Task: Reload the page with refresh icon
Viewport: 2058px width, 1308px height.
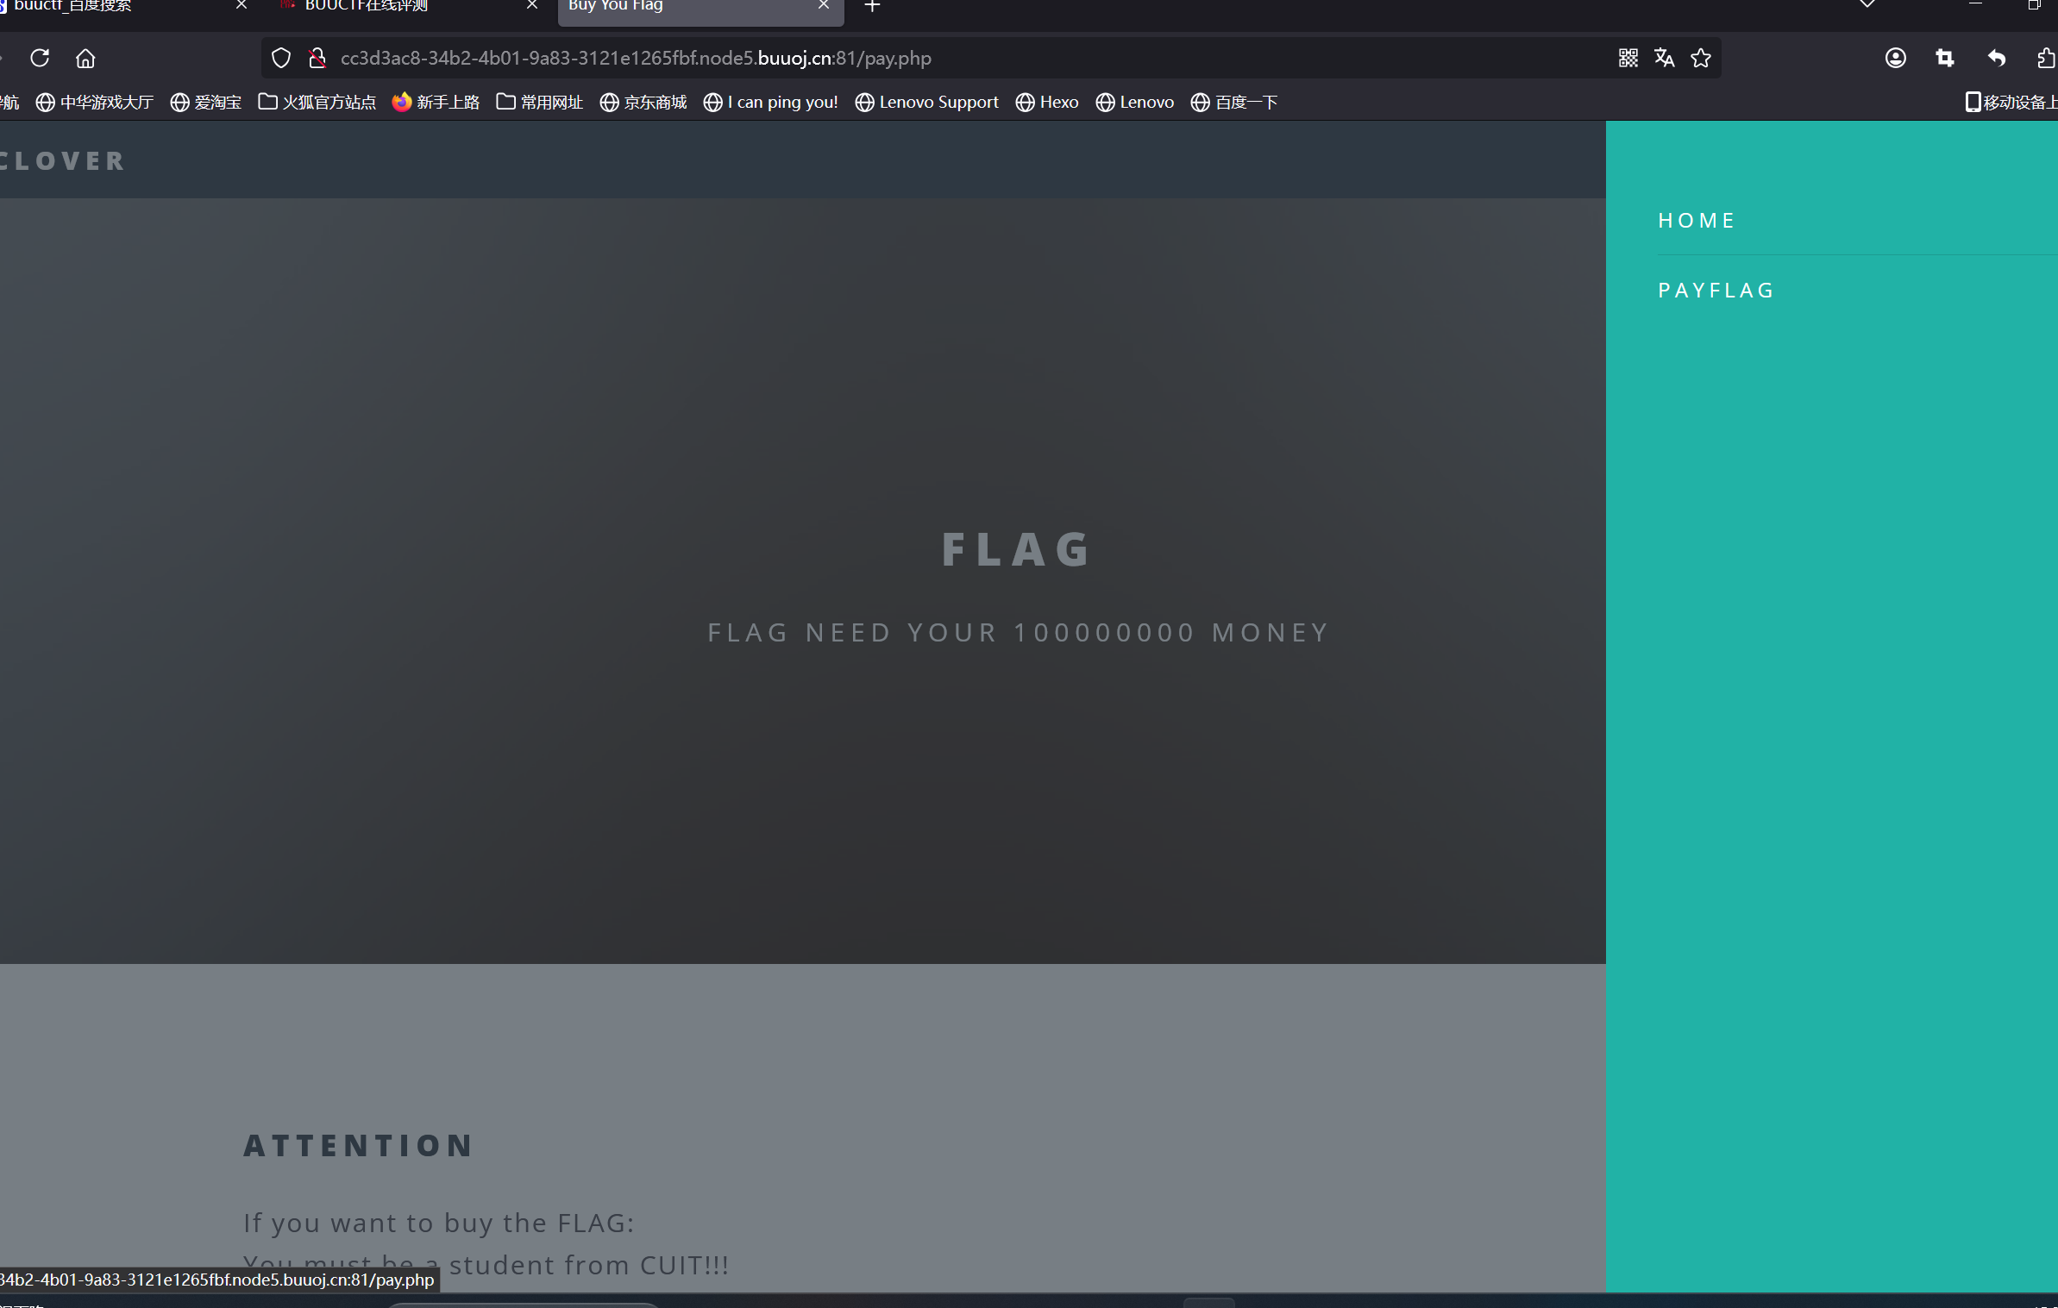Action: point(40,58)
